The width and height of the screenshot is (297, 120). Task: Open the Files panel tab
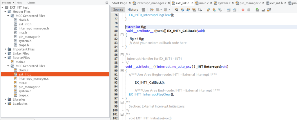19,3
